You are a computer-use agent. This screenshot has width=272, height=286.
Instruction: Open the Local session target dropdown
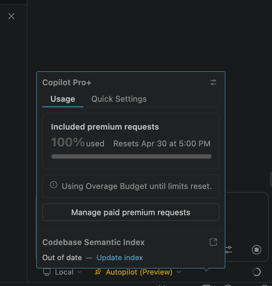coord(62,272)
